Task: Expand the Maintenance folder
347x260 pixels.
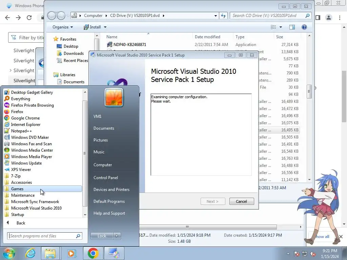Action: point(23,195)
